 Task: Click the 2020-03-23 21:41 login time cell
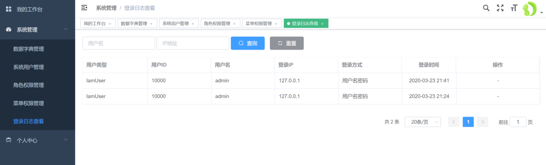(x=429, y=81)
